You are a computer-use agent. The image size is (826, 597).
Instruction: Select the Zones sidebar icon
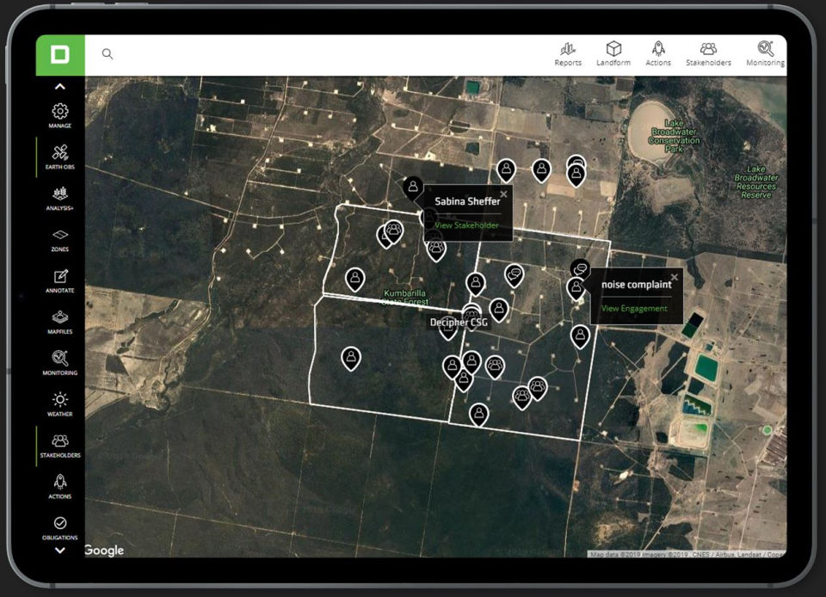(60, 239)
